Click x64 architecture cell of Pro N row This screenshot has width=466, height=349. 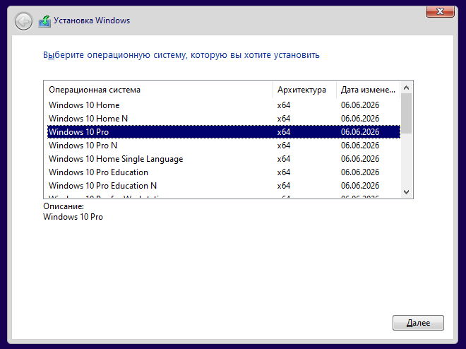[284, 146]
